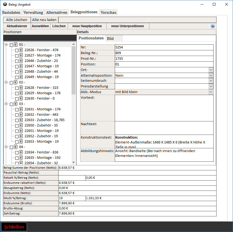233x232 pixels.
Task: Click the app icon in the title bar
Action: 5,4
